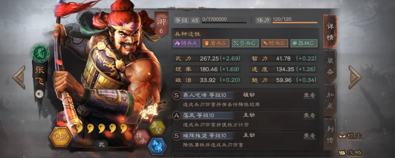Image resolution: width=395 pixels, height=158 pixels.
Task: Open the 重塑 reshape hexagon icon
Action: point(158,128)
